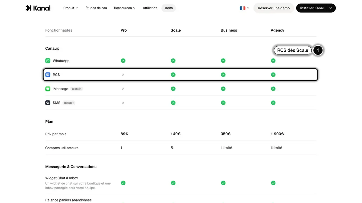Screen dimensions: 362x203
Task: Open the Produit dropdown menu
Action: point(71,8)
